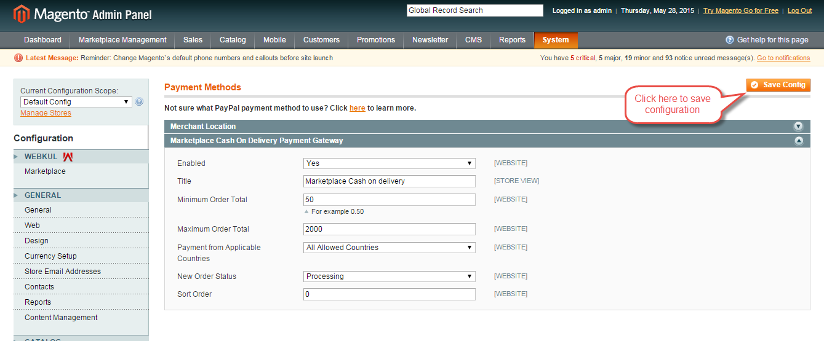Toggle the GENERAL sidebar group
Screen dimensions: 824x341
[81, 195]
